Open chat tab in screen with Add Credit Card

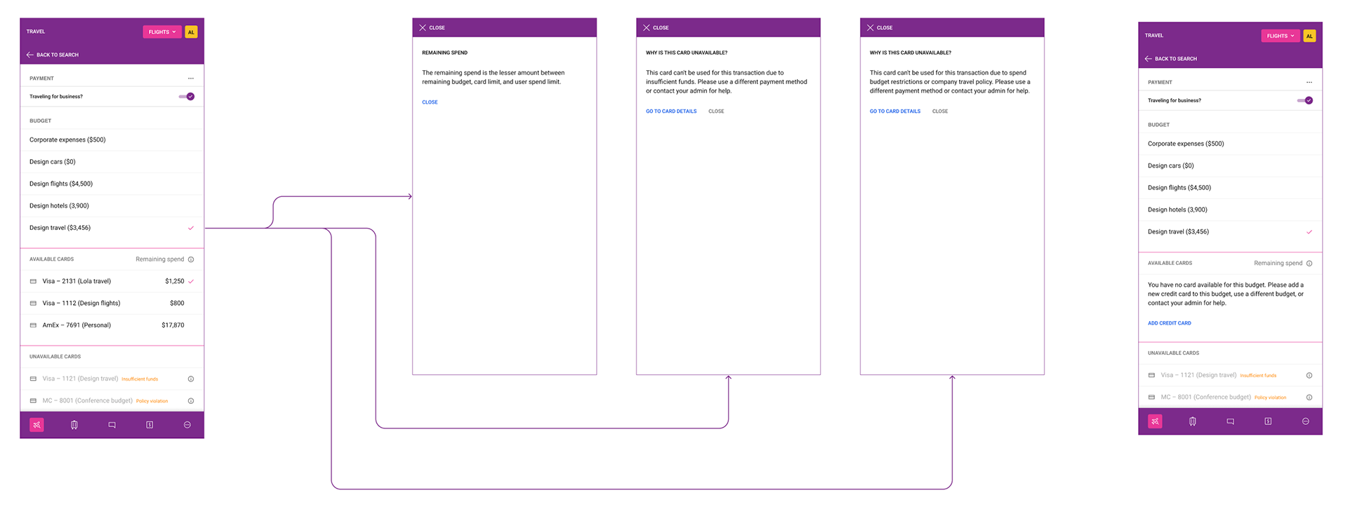coord(1230,421)
